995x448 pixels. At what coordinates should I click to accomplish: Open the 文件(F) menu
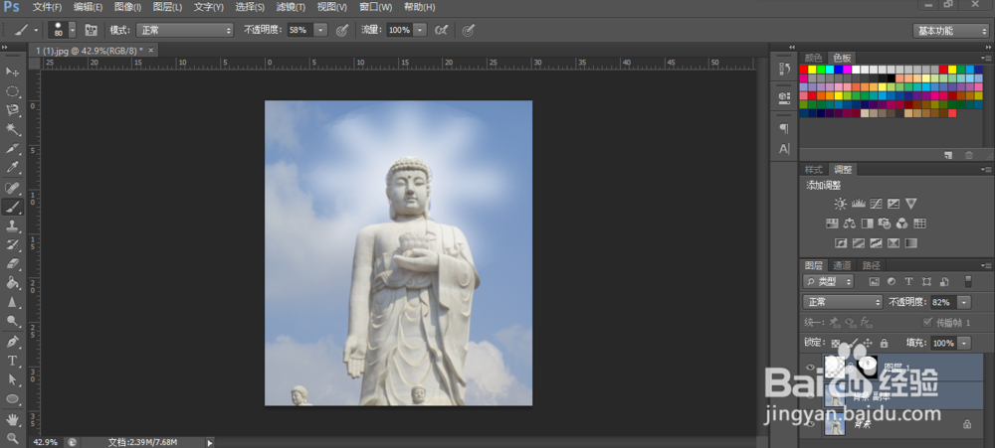click(47, 7)
